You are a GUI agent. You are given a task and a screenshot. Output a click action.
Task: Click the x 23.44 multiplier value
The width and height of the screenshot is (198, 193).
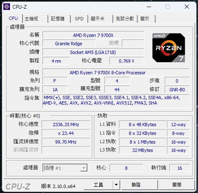tap(66, 133)
